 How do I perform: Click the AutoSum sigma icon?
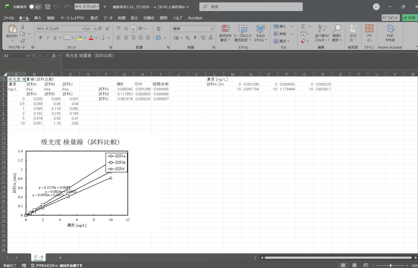303,27
